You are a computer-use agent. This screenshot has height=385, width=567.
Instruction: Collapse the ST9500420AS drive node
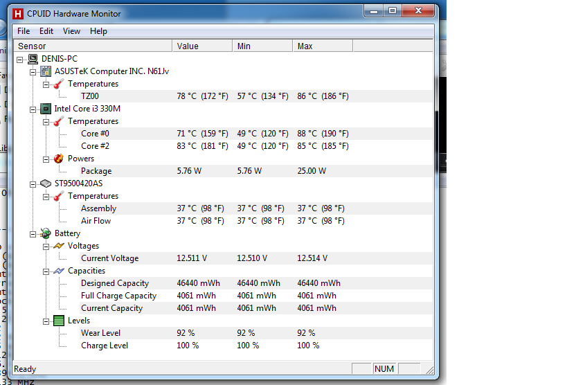(x=33, y=184)
